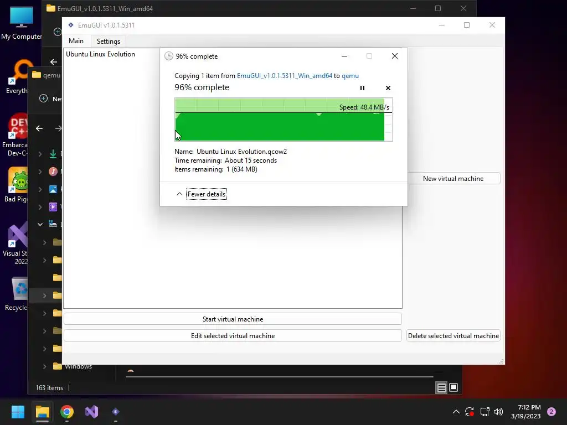Go back in the qemu Explorer window
Viewport: 567px width, 425px height.
click(39, 128)
